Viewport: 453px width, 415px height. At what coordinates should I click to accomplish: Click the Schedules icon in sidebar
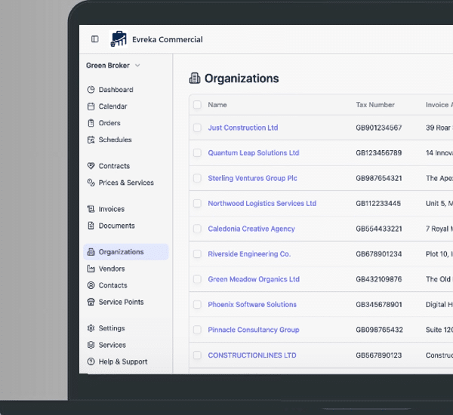coord(91,140)
